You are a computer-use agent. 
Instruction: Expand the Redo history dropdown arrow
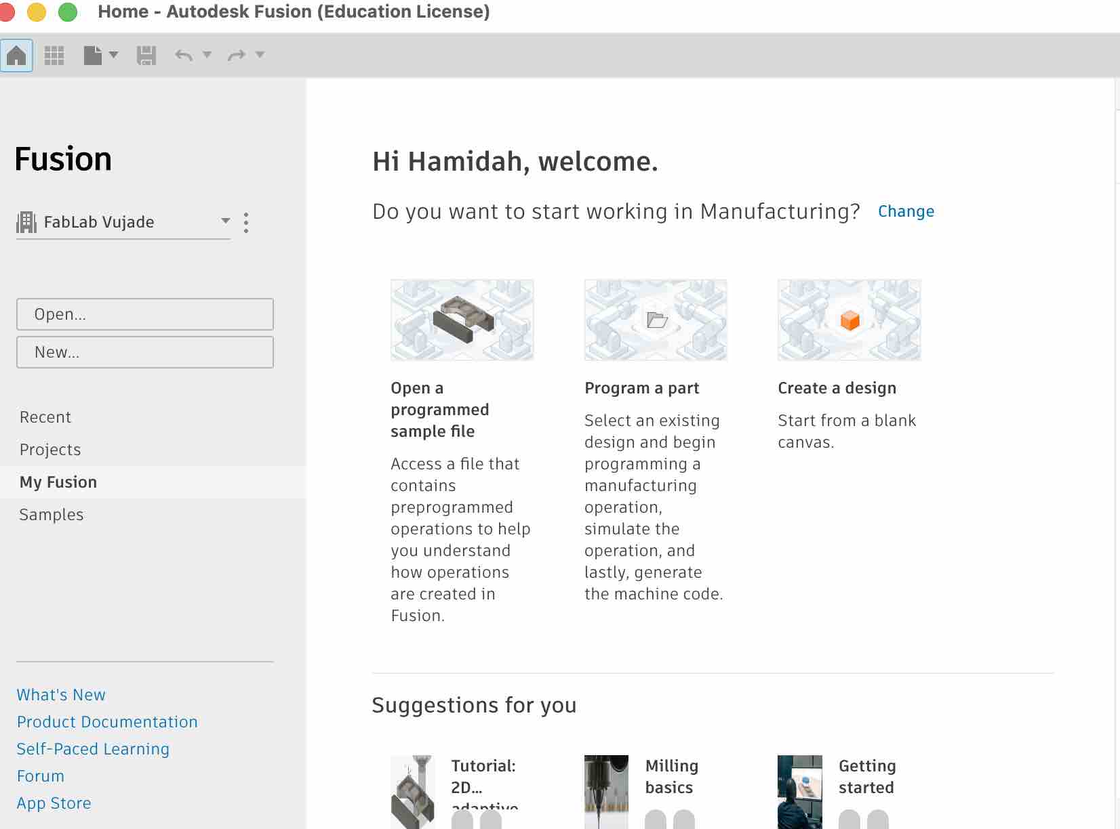pos(260,55)
